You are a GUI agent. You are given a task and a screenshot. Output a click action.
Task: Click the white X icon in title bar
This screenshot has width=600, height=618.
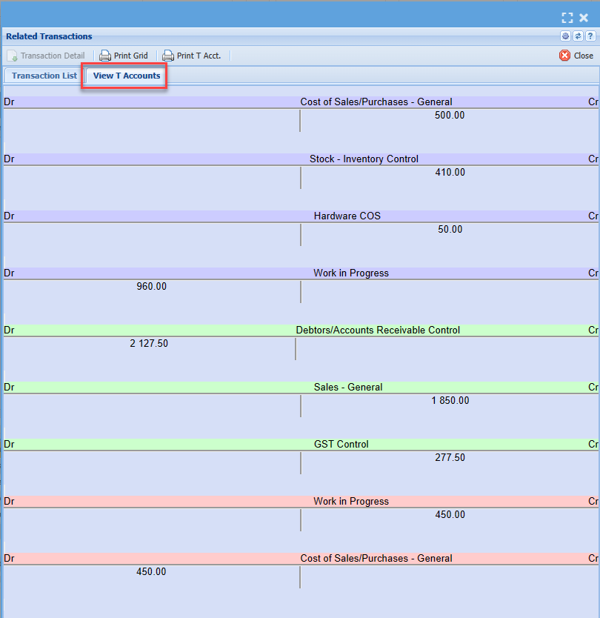584,18
